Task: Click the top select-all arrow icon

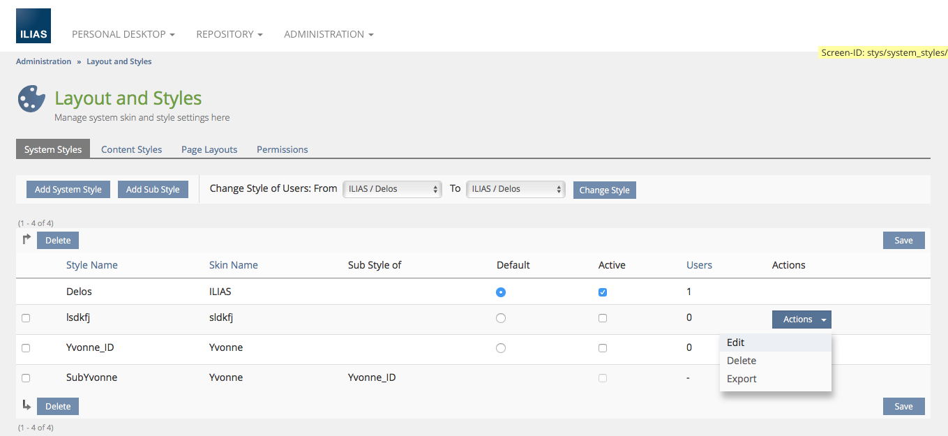Action: [27, 239]
